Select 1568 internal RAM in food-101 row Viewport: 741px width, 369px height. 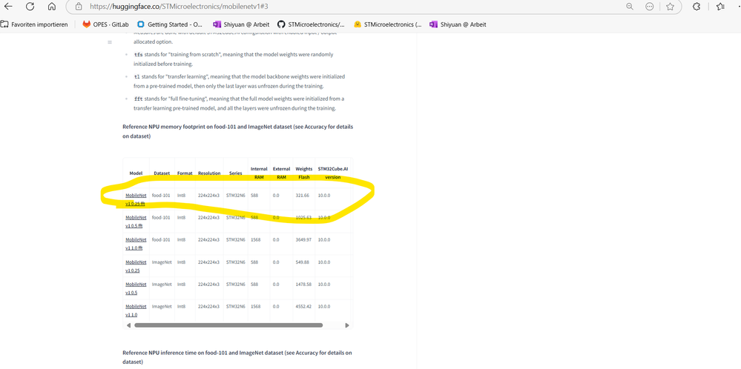[256, 240]
